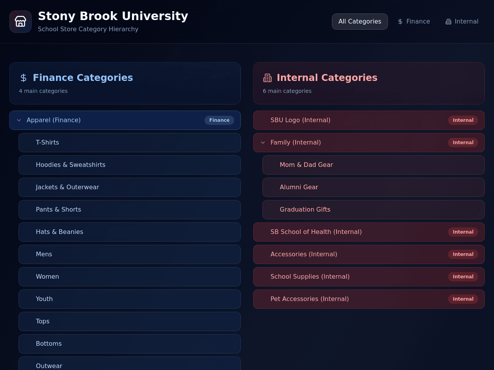
Task: Click the Stony Brook University title
Action: (x=113, y=16)
